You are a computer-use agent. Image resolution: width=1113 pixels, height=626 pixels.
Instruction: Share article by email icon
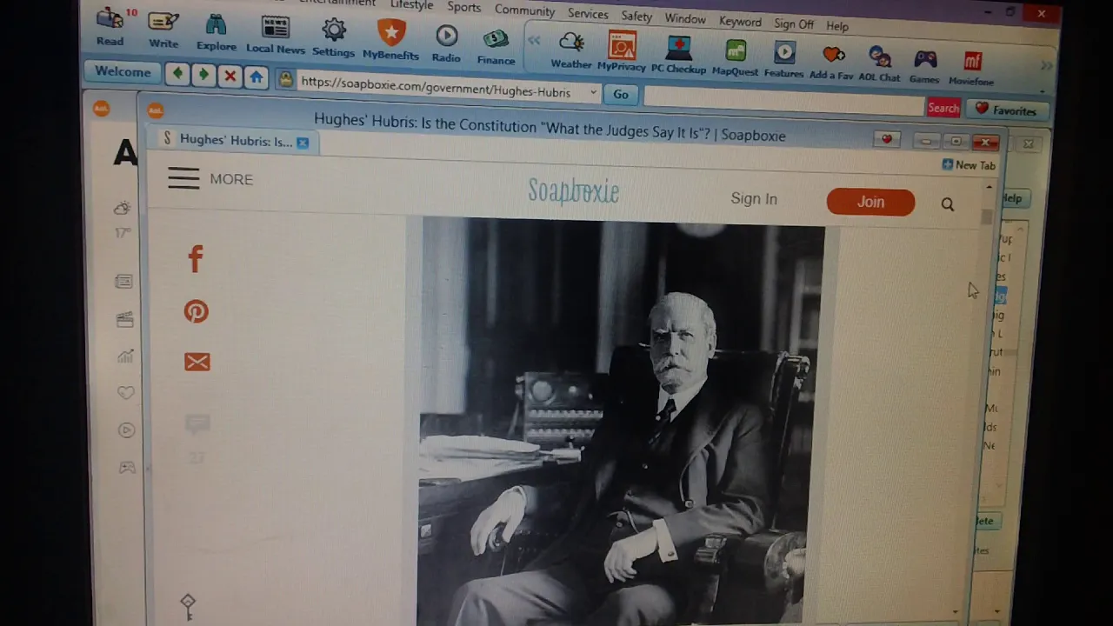[197, 362]
